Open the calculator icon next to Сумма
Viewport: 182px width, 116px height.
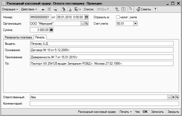coord(52,30)
